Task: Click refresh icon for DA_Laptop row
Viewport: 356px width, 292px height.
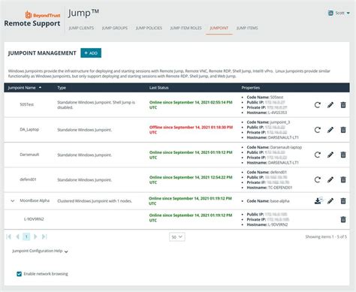Action: point(318,130)
